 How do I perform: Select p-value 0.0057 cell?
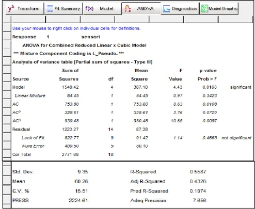[210, 121]
